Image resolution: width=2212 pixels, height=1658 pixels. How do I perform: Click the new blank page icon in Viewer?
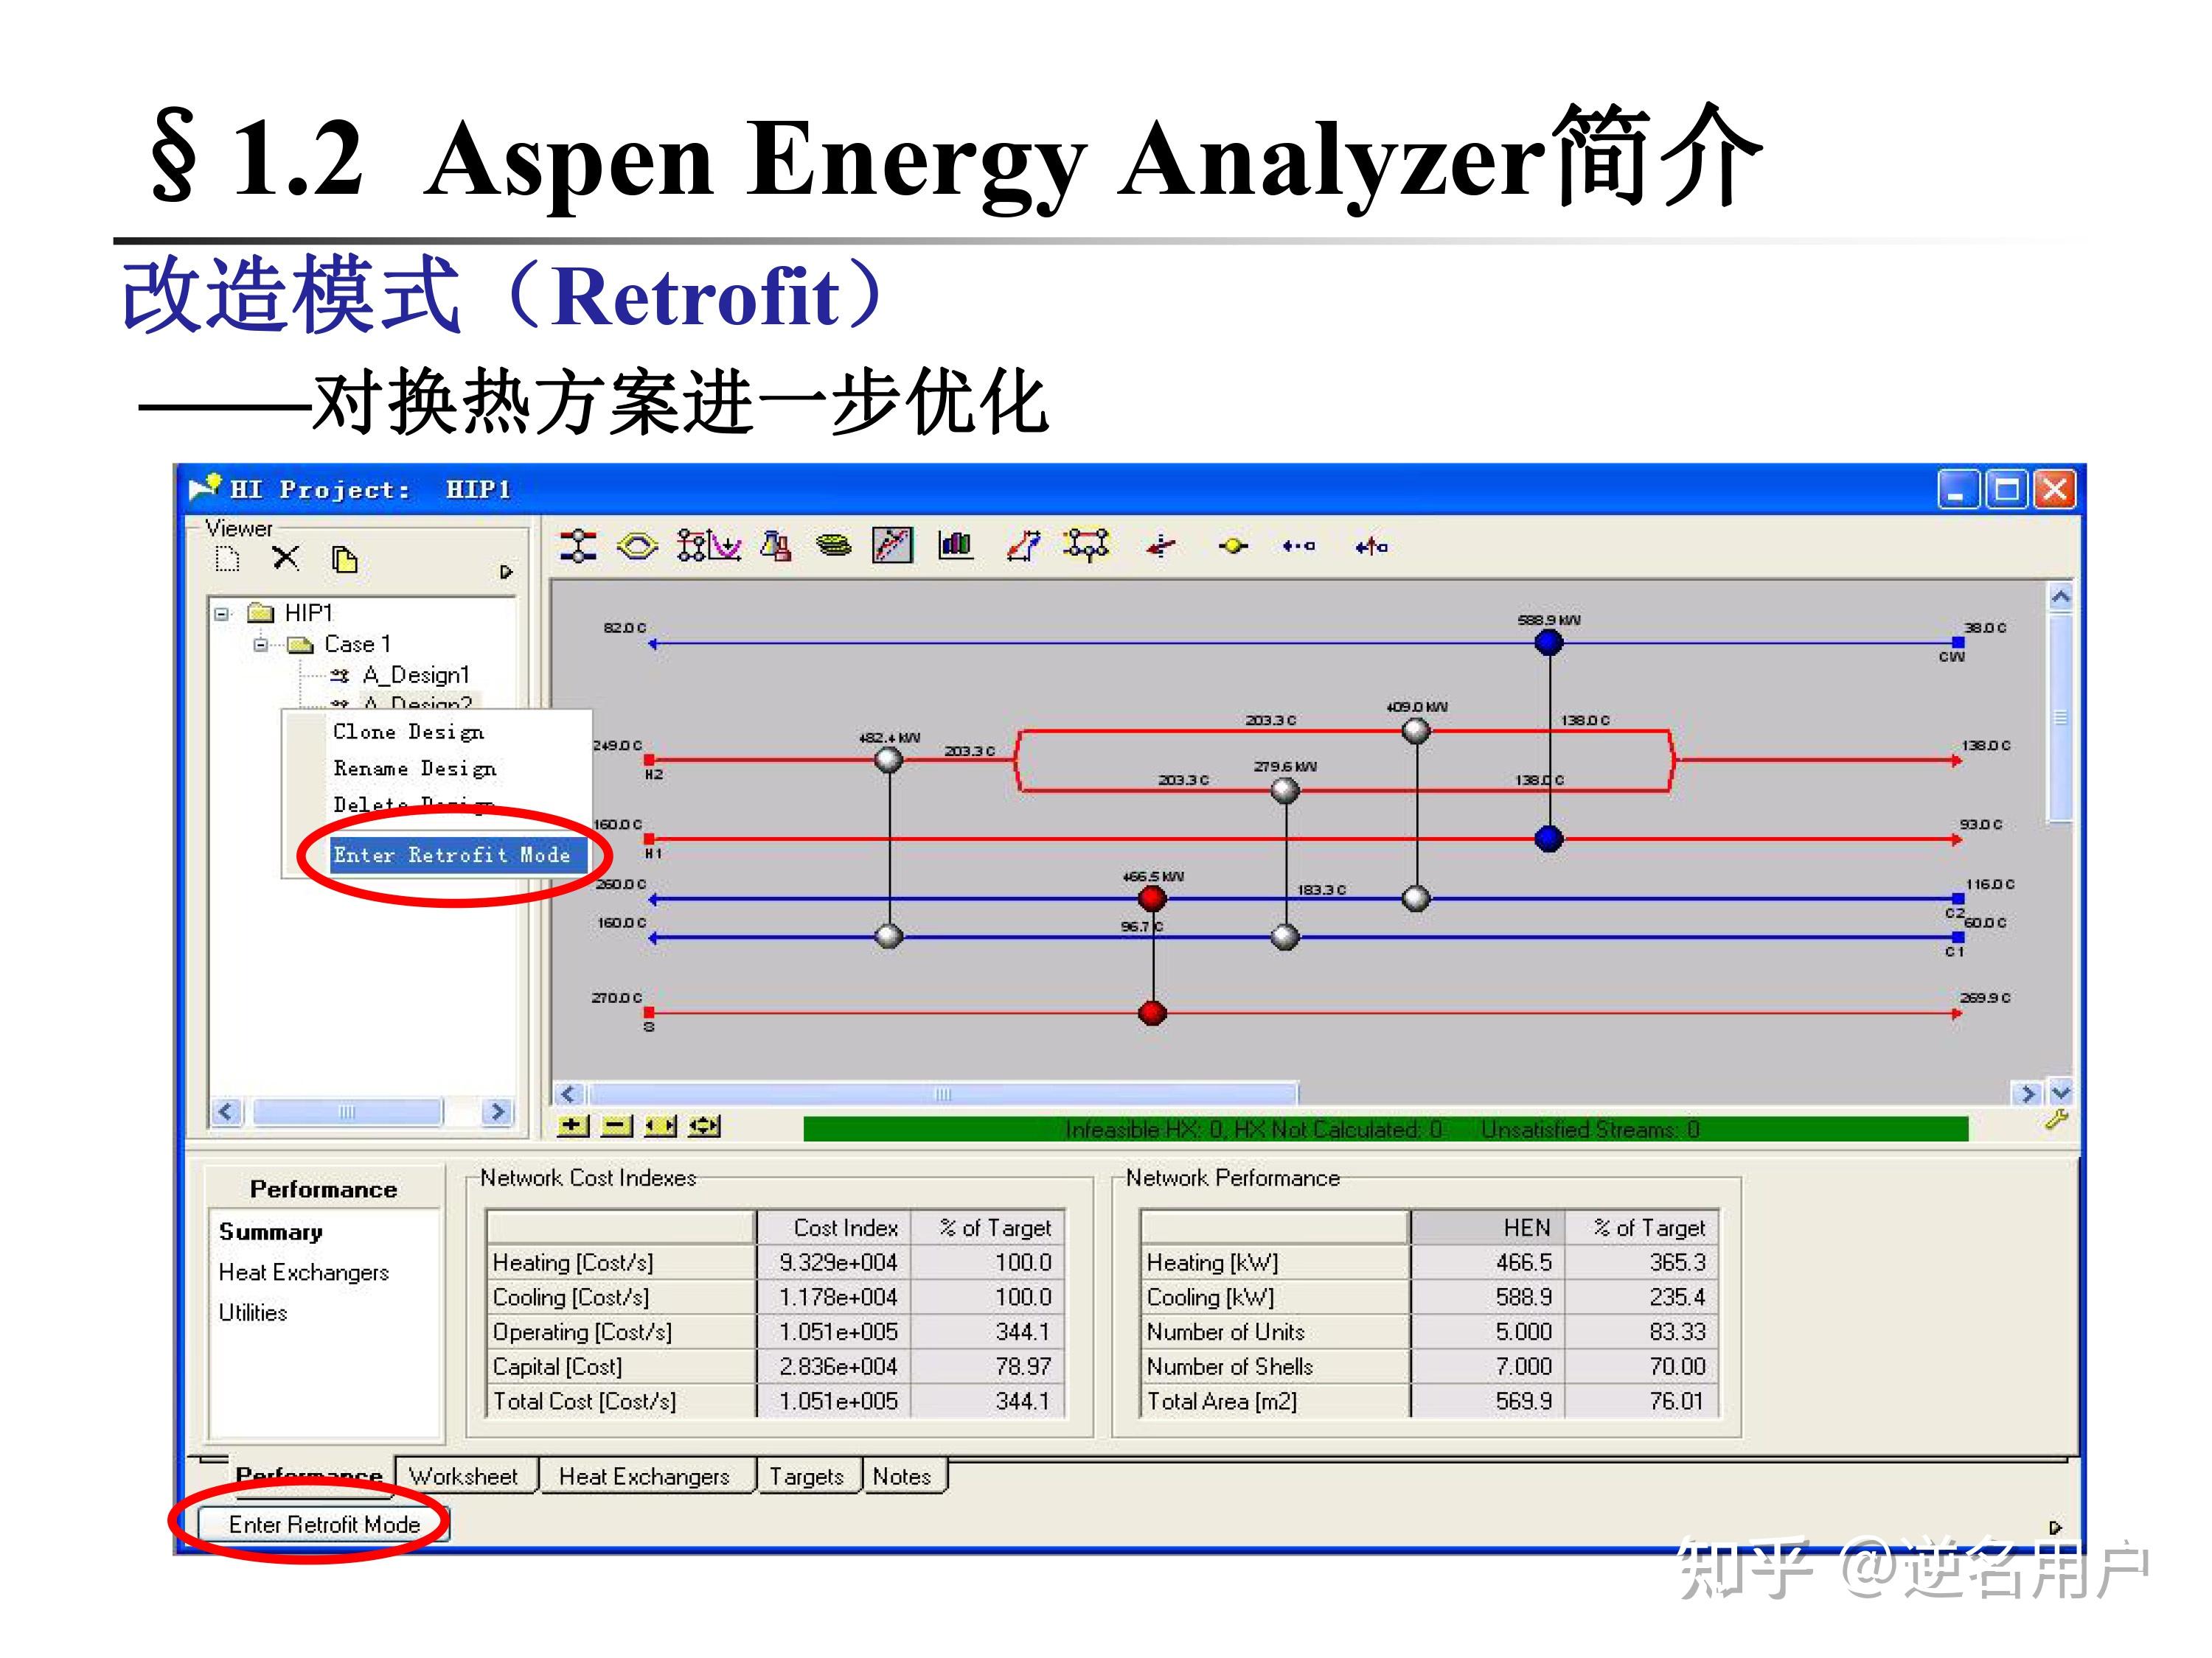pyautogui.click(x=228, y=559)
